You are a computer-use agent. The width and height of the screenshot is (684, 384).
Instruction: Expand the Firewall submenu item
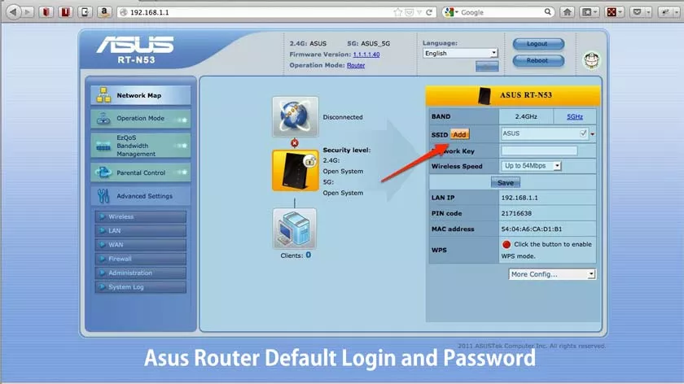coord(140,259)
